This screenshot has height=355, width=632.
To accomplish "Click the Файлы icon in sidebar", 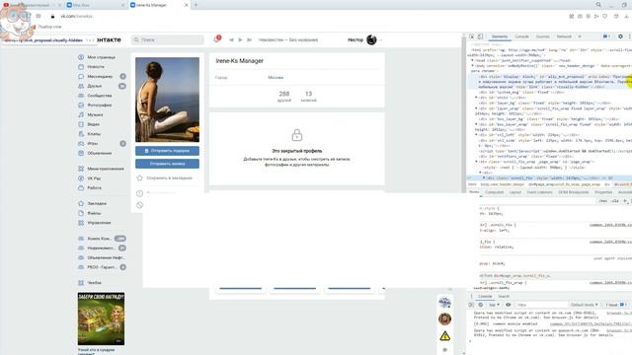I will [x=81, y=213].
